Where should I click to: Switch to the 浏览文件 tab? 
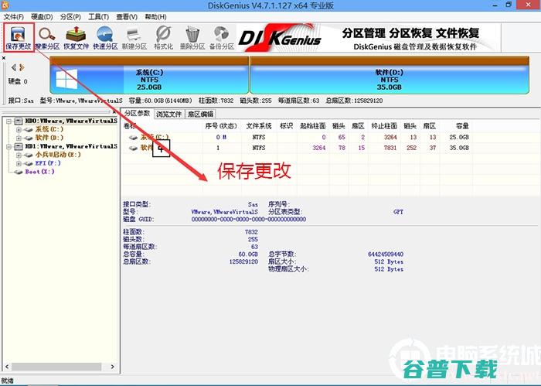[168, 114]
